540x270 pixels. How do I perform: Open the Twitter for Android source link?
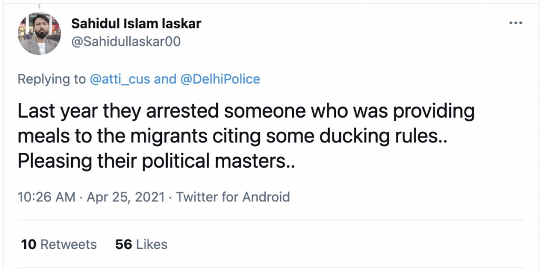(233, 197)
